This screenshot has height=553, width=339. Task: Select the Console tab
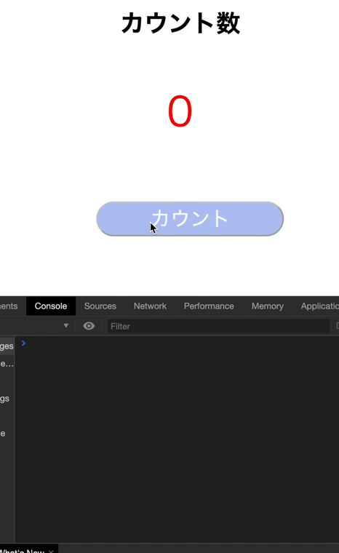51,306
